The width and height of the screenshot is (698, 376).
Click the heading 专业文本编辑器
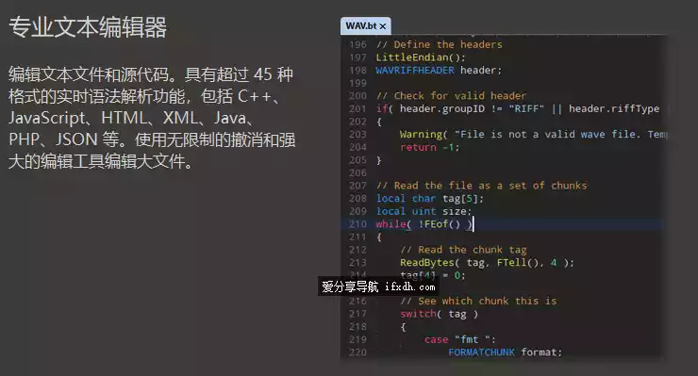coord(88,27)
